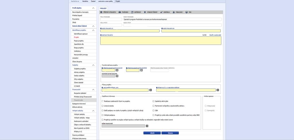Select the PROJEKT tab
294x140 pixels.
(103, 8)
